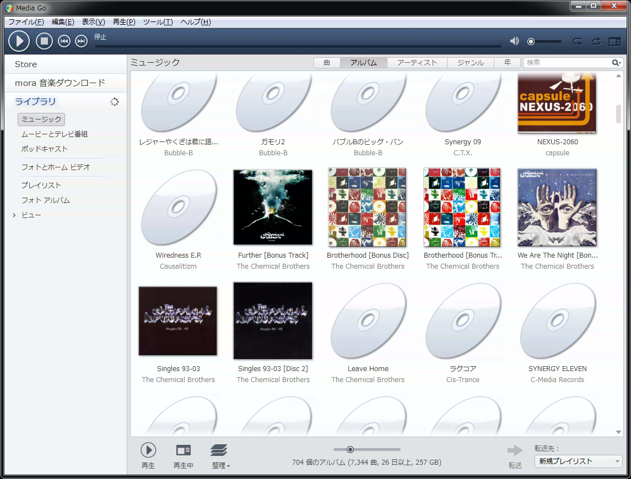Viewport: 631px width, 479px height.
Task: Skip to the previous track
Action: coord(64,41)
